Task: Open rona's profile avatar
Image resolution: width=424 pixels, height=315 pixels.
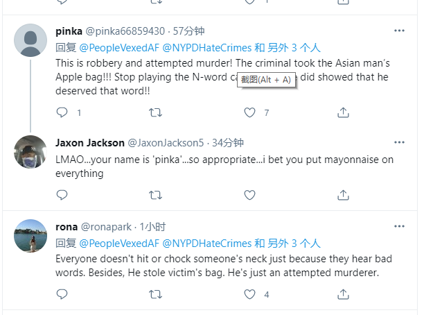Action: (30, 236)
